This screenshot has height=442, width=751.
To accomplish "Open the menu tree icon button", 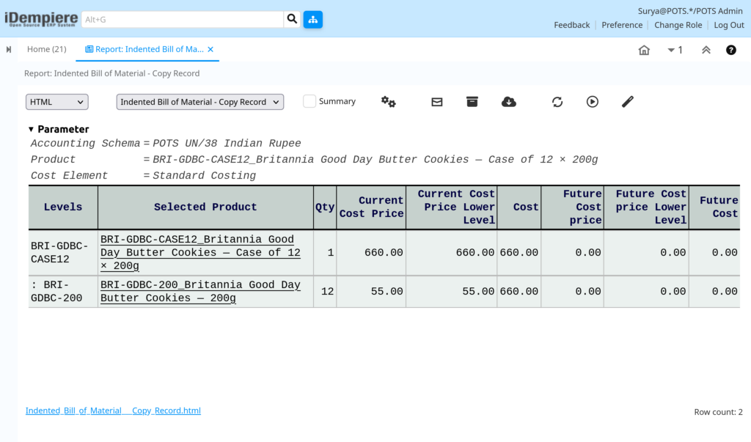I will coord(312,19).
